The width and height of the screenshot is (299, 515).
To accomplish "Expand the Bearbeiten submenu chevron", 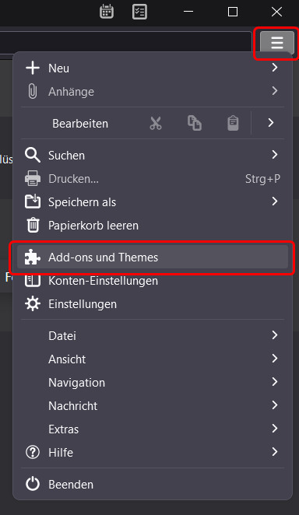I will (271, 123).
